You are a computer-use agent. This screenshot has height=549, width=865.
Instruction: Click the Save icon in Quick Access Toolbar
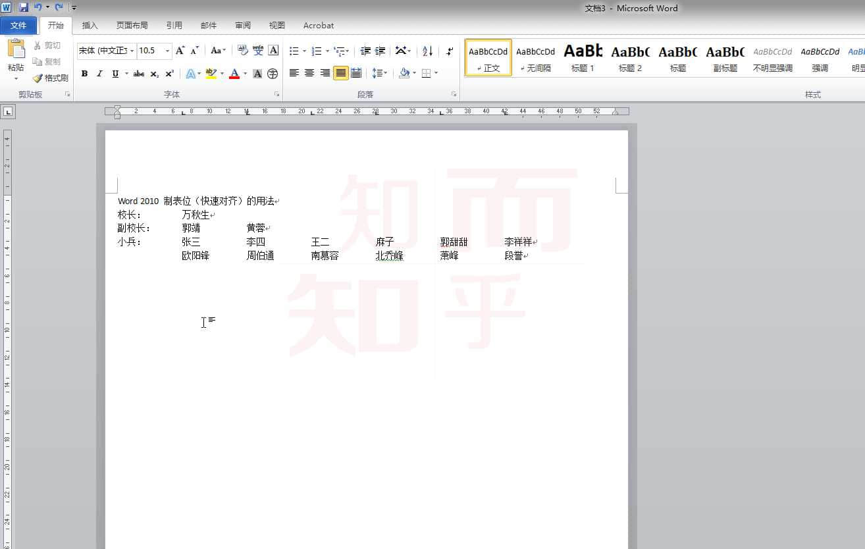tap(24, 7)
